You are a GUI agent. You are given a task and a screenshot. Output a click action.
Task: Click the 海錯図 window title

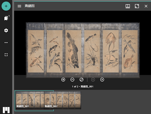(x=30, y=6)
